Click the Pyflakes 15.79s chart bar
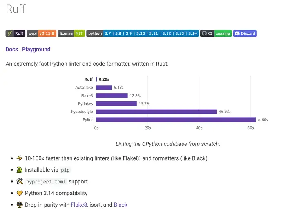Image resolution: width=294 pixels, height=209 pixels. pos(116,103)
